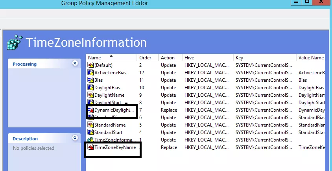Image resolution: width=332 pixels, height=171 pixels.
Task: Select the DaylightStart entry
Action: tap(108, 103)
